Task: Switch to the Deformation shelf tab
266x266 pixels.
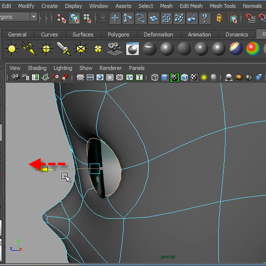Action: coord(159,34)
